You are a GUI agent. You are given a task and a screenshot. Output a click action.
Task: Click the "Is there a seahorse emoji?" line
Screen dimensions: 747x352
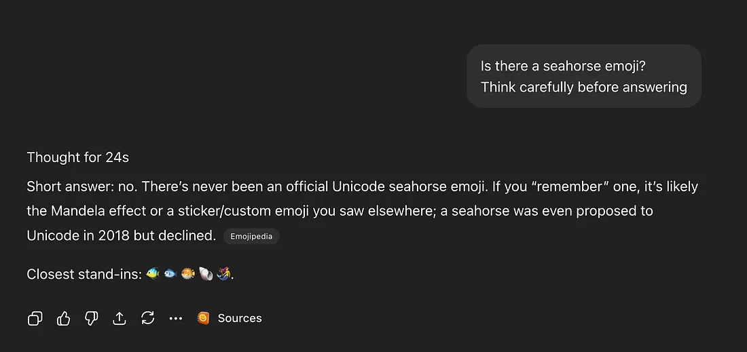coord(563,66)
